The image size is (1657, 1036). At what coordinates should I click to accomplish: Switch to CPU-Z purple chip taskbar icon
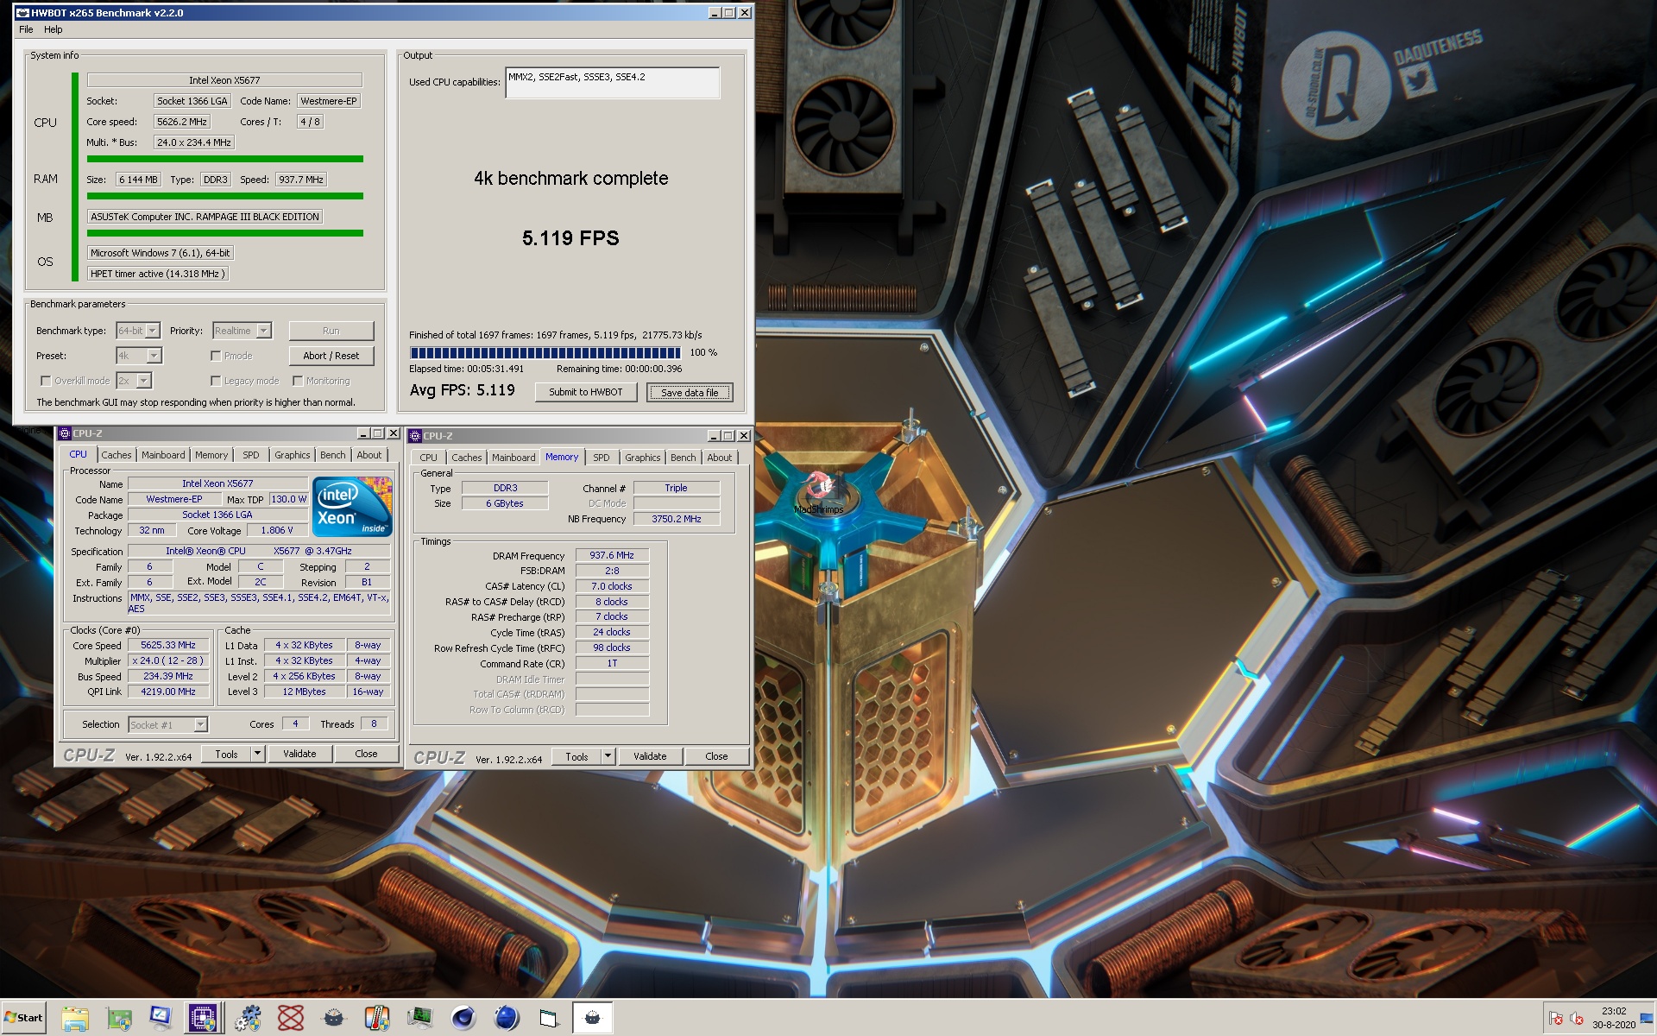pos(205,1018)
